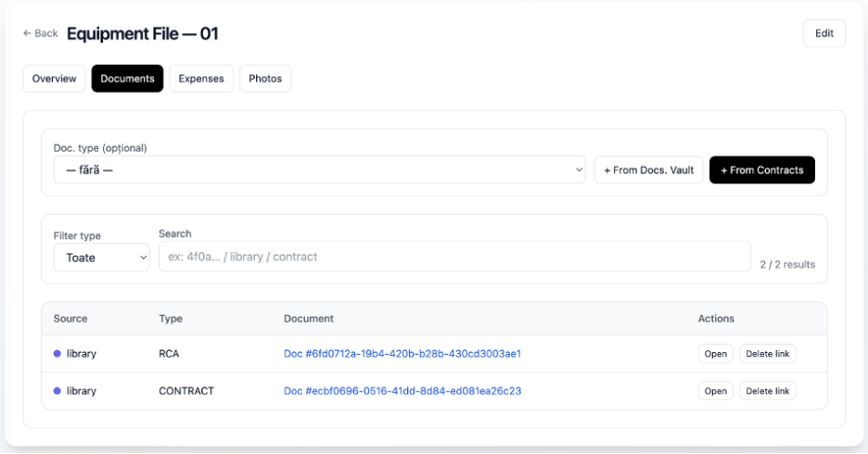Open the CONTRACT document link
This screenshot has height=454, width=868.
[402, 391]
